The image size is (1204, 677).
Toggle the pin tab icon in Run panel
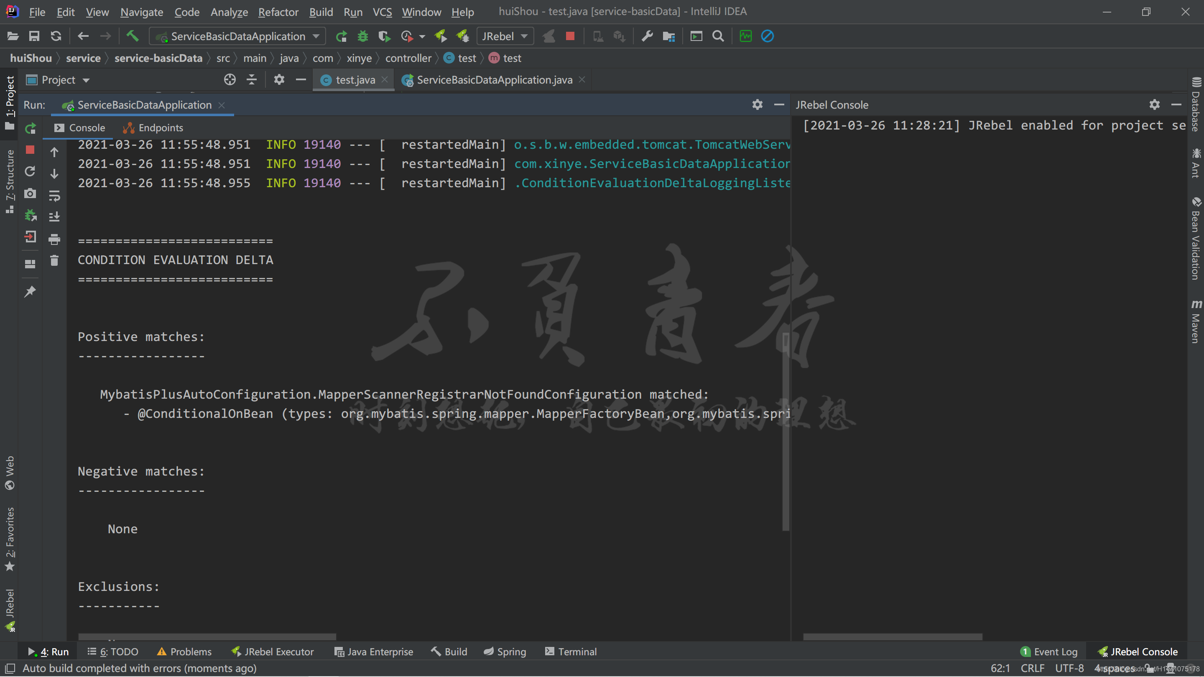coord(31,292)
